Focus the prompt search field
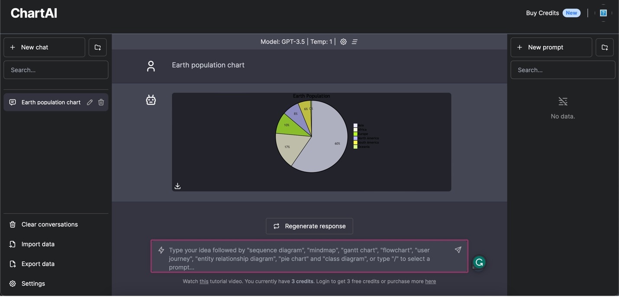Screen dimensions: 619x297 coord(563,70)
